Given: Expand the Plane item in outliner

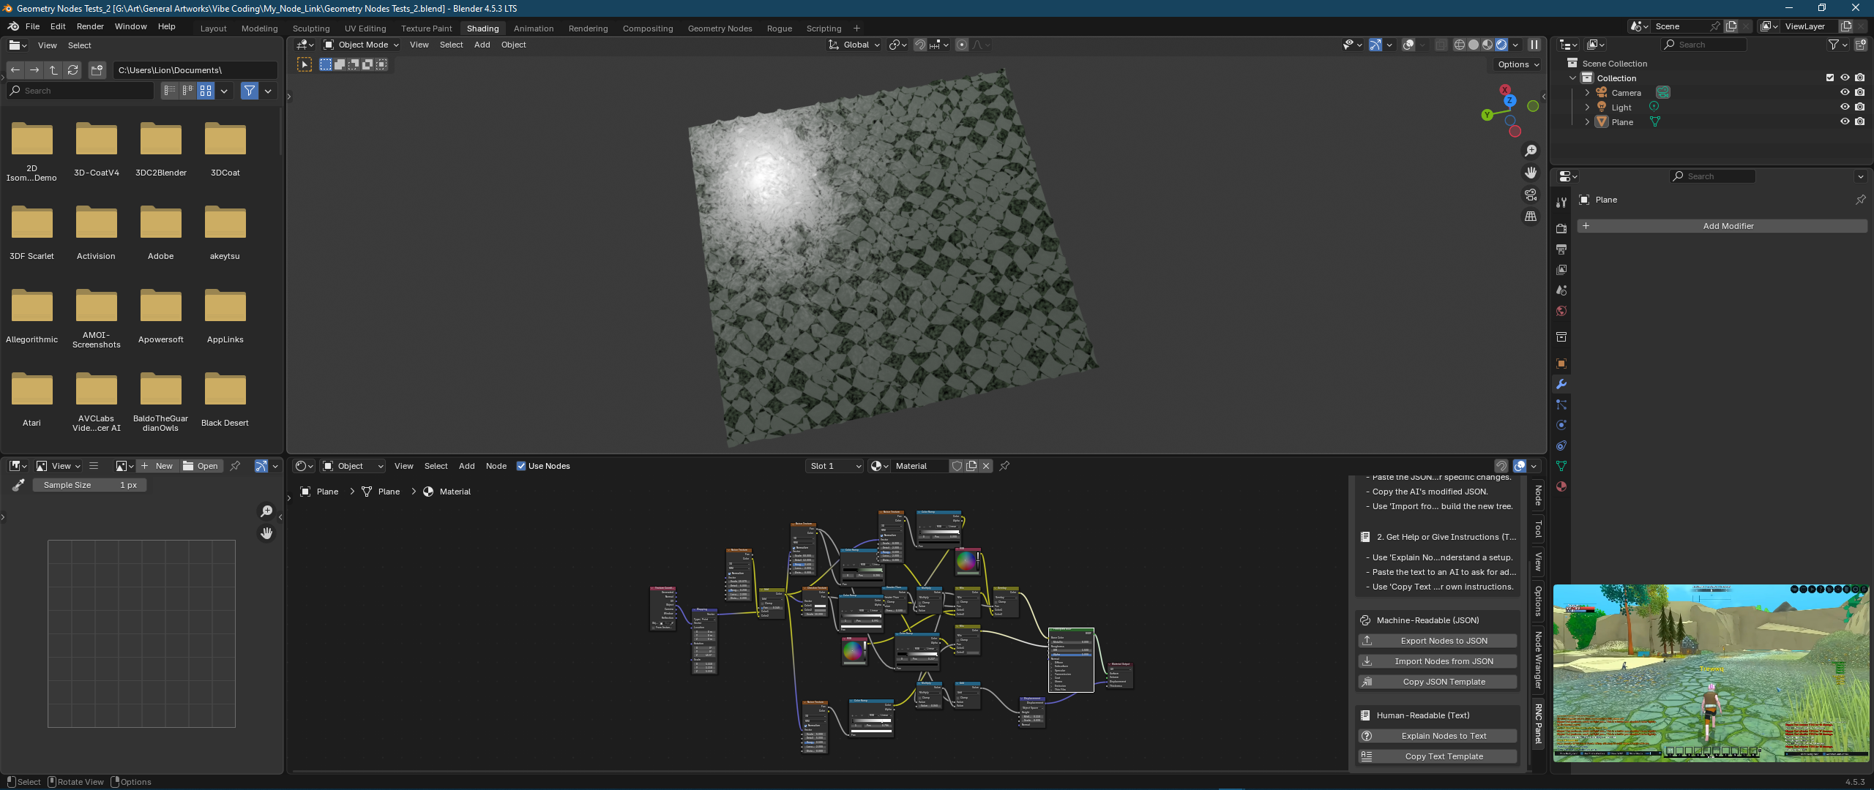Looking at the screenshot, I should (x=1587, y=122).
